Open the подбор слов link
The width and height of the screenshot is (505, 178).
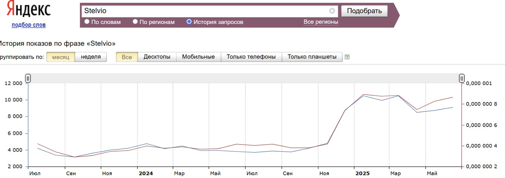(29, 25)
